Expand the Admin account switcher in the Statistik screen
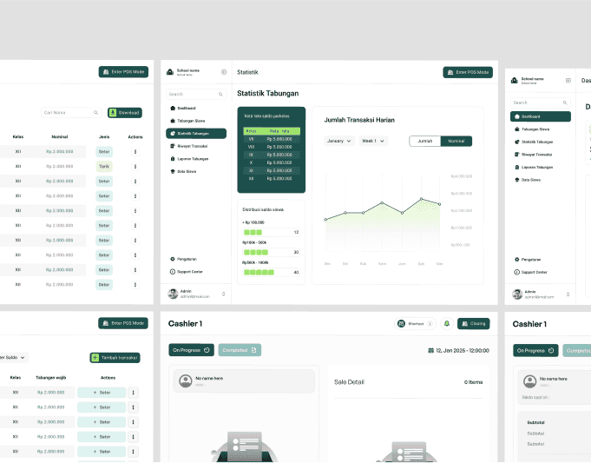 tap(224, 294)
